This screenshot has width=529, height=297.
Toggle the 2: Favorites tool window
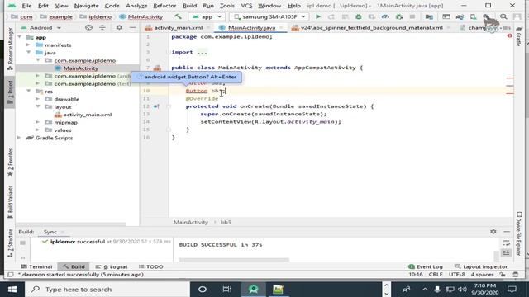(10, 163)
